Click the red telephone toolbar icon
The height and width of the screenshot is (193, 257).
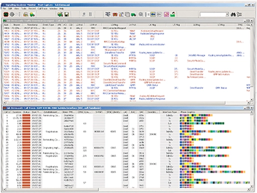point(115,14)
